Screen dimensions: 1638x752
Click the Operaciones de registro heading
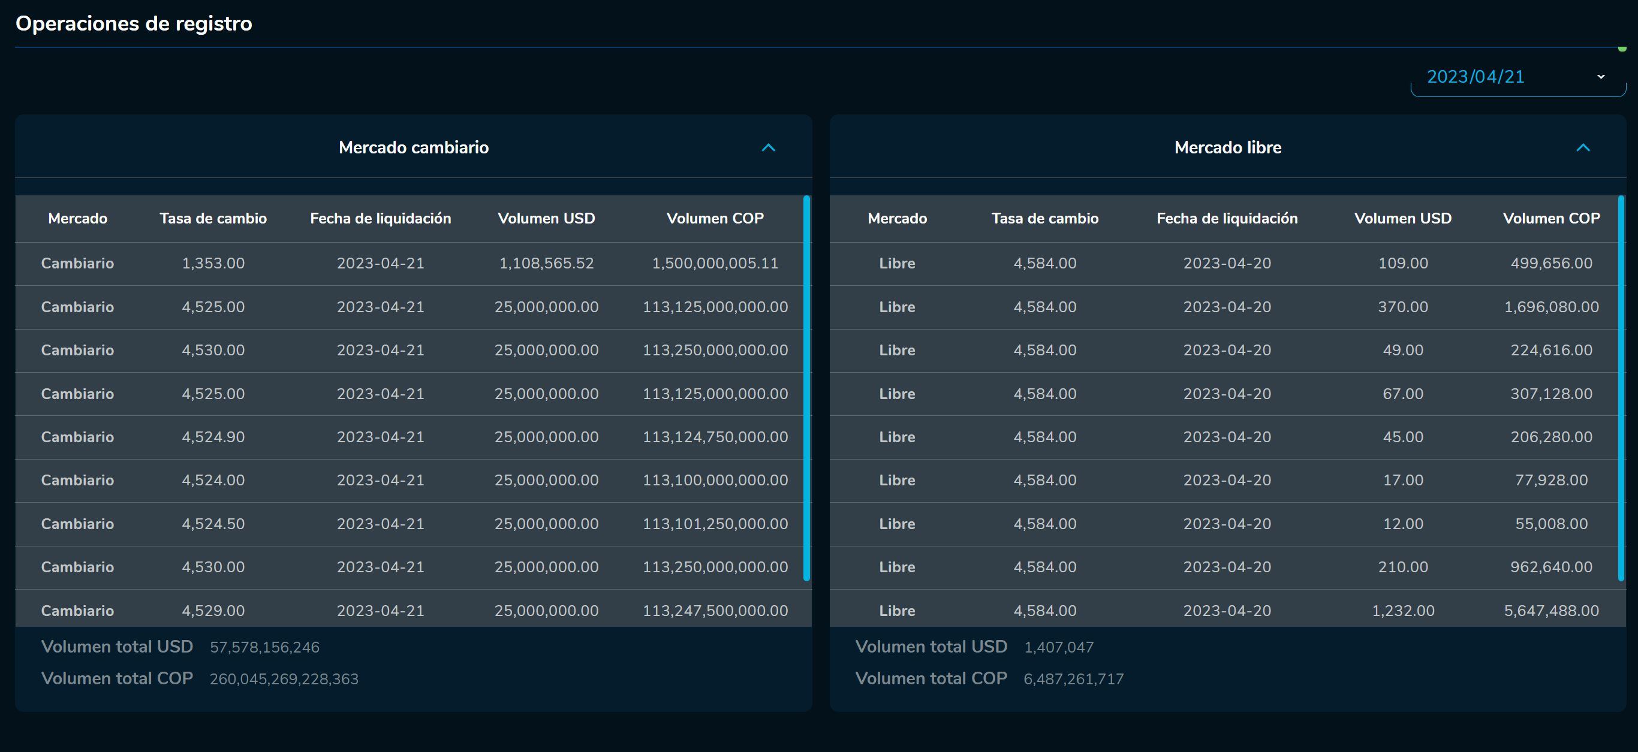[x=134, y=23]
